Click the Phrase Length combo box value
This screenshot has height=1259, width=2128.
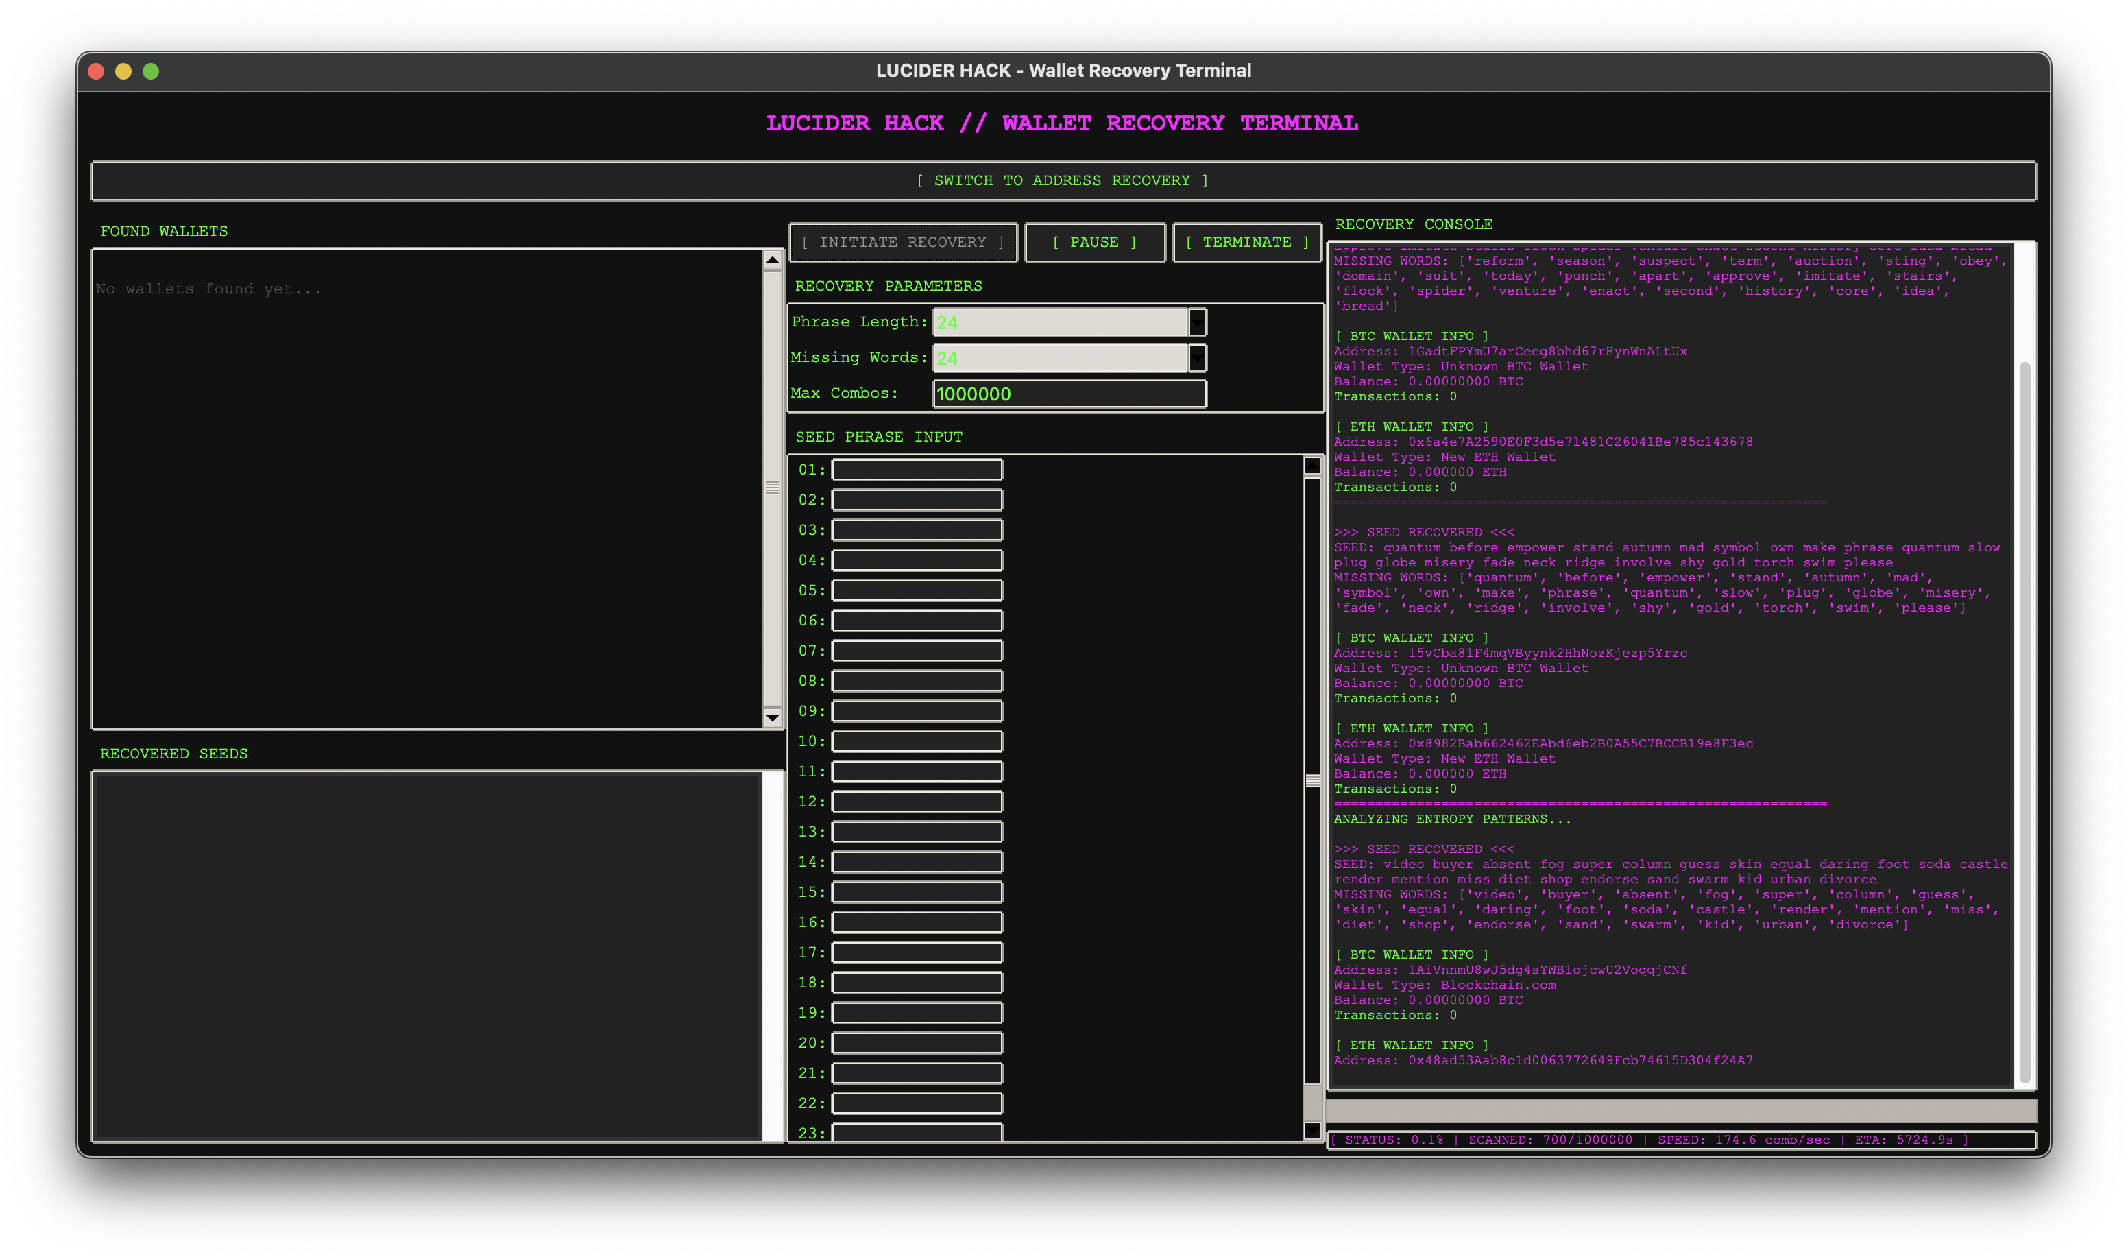point(1059,322)
